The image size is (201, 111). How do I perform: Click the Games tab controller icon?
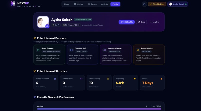(89, 4)
